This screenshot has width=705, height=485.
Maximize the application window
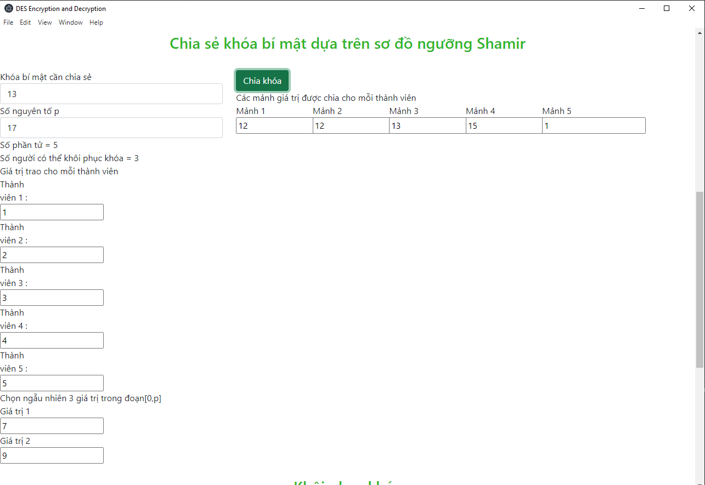[667, 8]
